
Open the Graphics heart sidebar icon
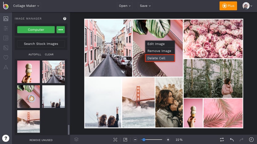[6, 57]
